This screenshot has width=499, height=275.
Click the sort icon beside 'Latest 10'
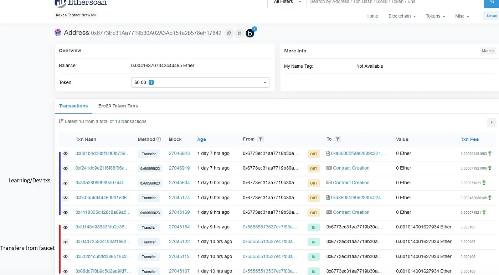pyautogui.click(x=61, y=121)
